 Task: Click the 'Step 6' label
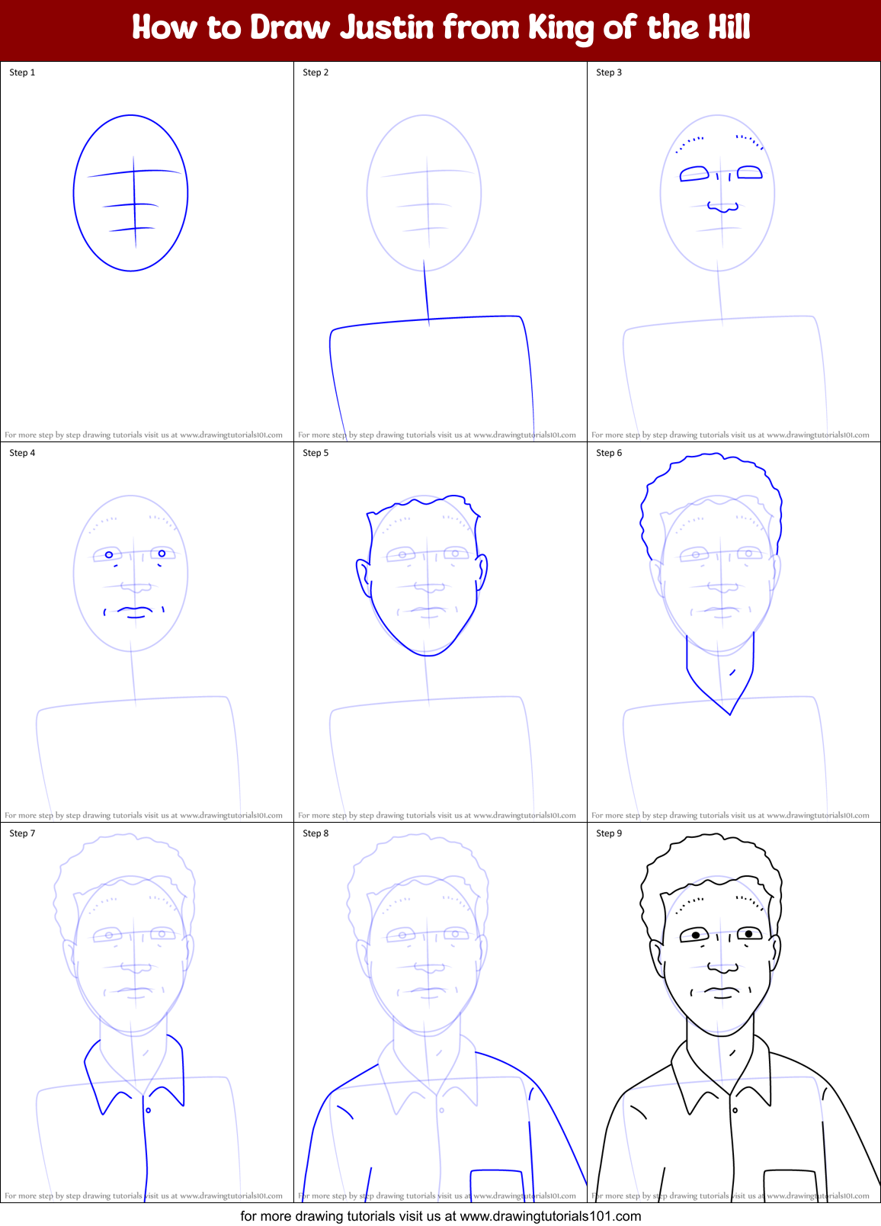click(x=609, y=453)
